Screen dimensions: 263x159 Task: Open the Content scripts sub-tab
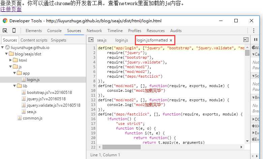34,40
